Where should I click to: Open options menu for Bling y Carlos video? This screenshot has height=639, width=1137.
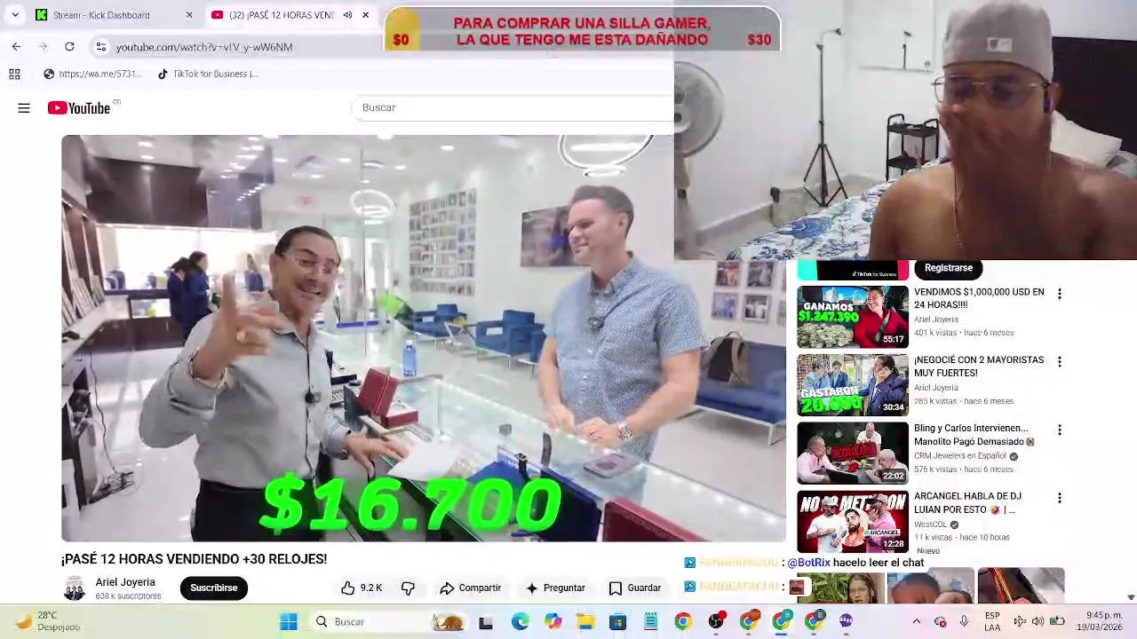click(x=1059, y=430)
